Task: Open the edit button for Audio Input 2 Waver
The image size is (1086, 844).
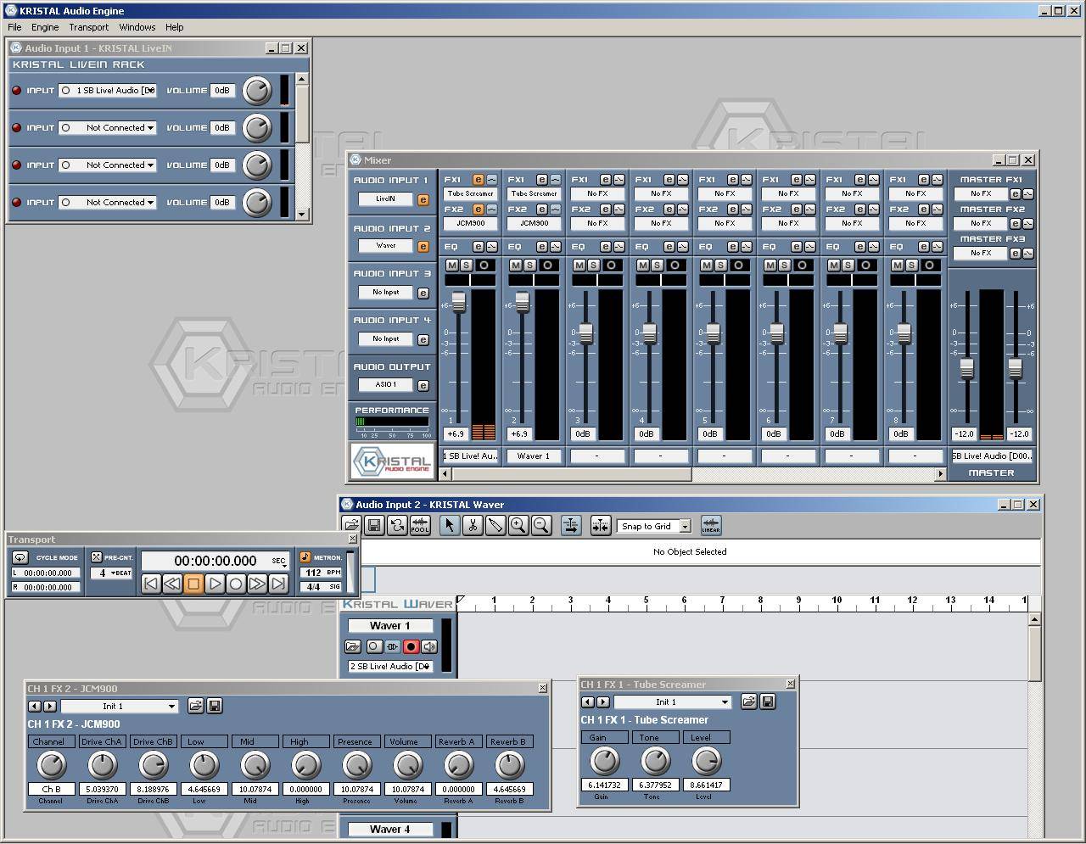Action: point(423,247)
